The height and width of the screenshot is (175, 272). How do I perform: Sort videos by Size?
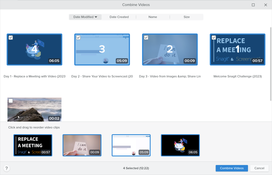[187, 17]
